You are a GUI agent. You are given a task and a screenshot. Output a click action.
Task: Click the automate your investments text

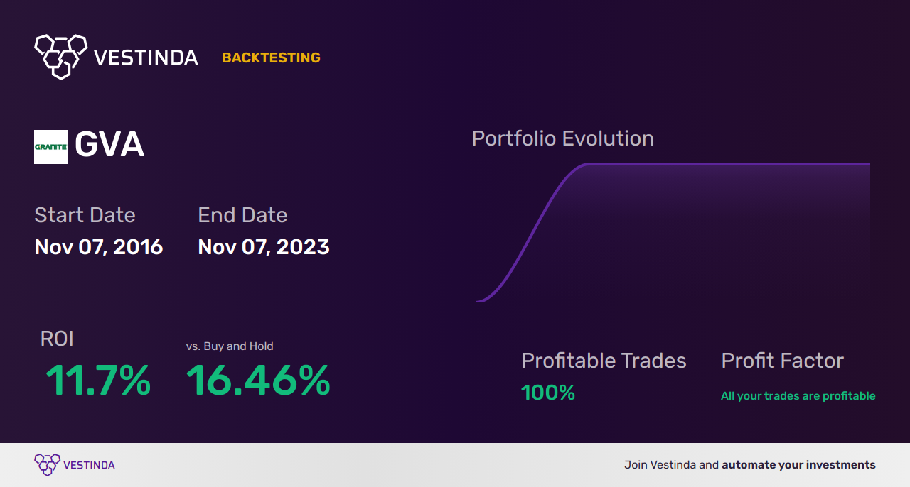798,465
